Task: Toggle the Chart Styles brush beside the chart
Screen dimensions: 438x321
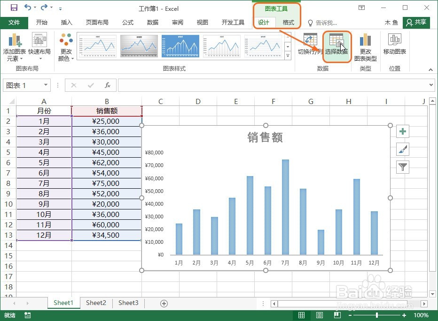Action: pyautogui.click(x=402, y=149)
